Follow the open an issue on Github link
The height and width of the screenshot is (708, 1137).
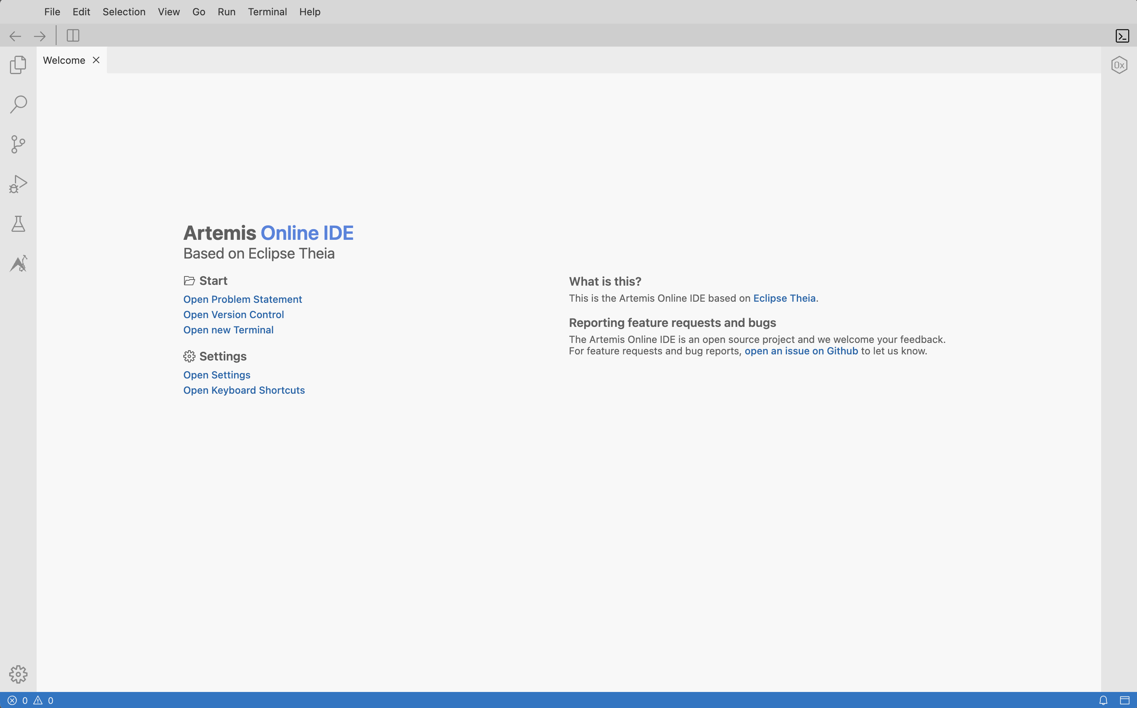(x=801, y=351)
